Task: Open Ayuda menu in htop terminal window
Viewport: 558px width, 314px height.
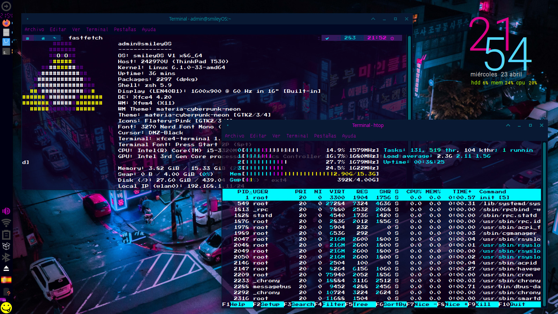Action: point(349,136)
